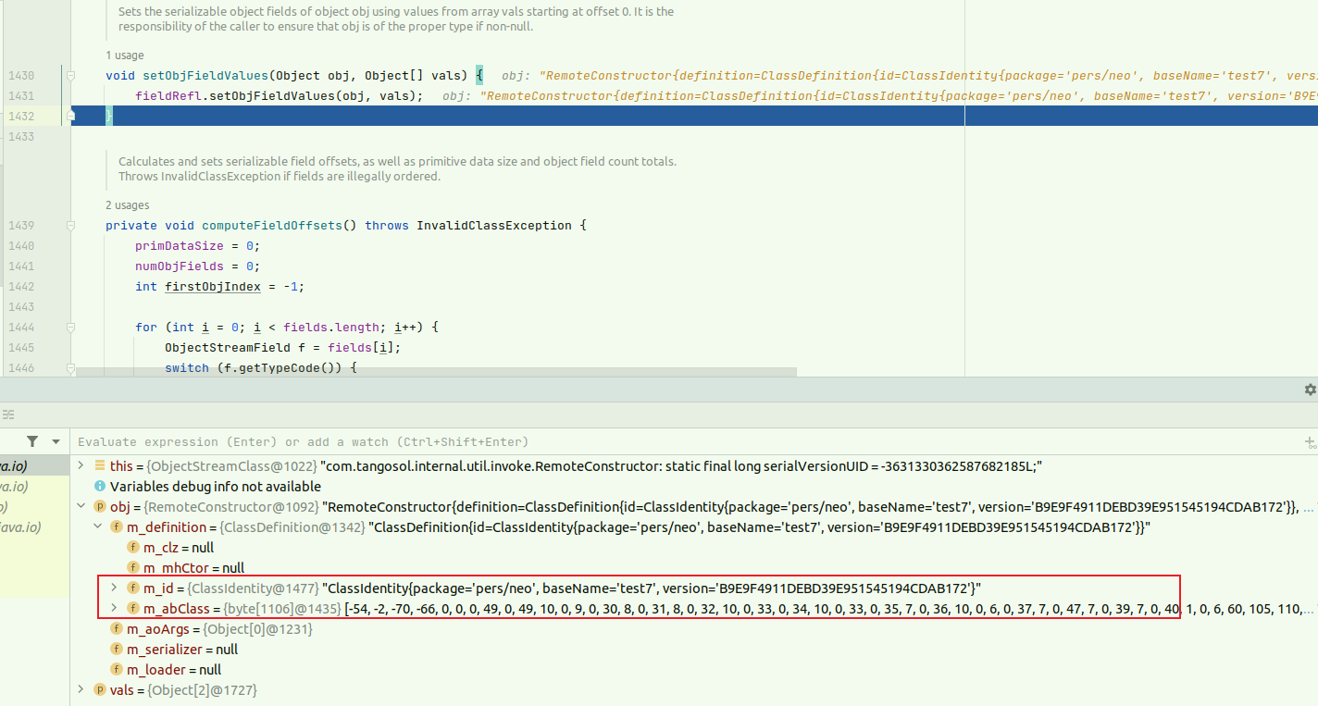
Task: Click the InvalidClassException type name
Action: click(494, 225)
